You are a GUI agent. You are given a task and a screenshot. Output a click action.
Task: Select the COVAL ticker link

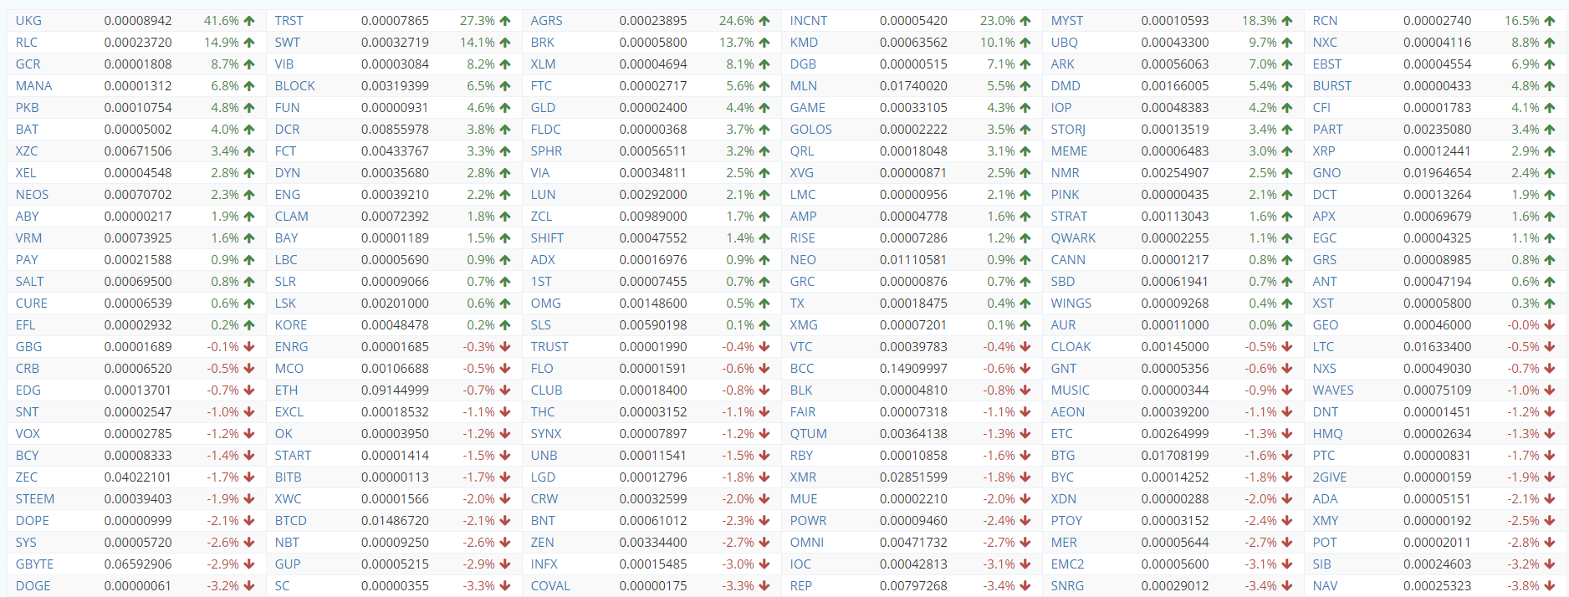pyautogui.click(x=550, y=586)
